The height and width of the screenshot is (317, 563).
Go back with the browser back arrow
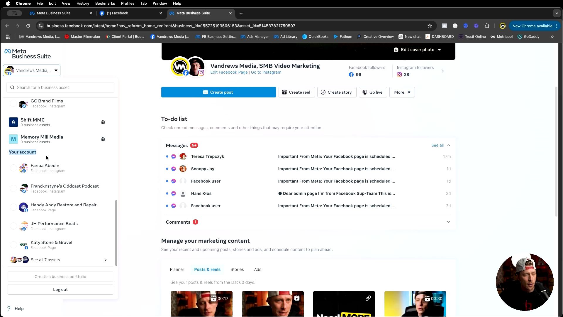click(x=7, y=26)
